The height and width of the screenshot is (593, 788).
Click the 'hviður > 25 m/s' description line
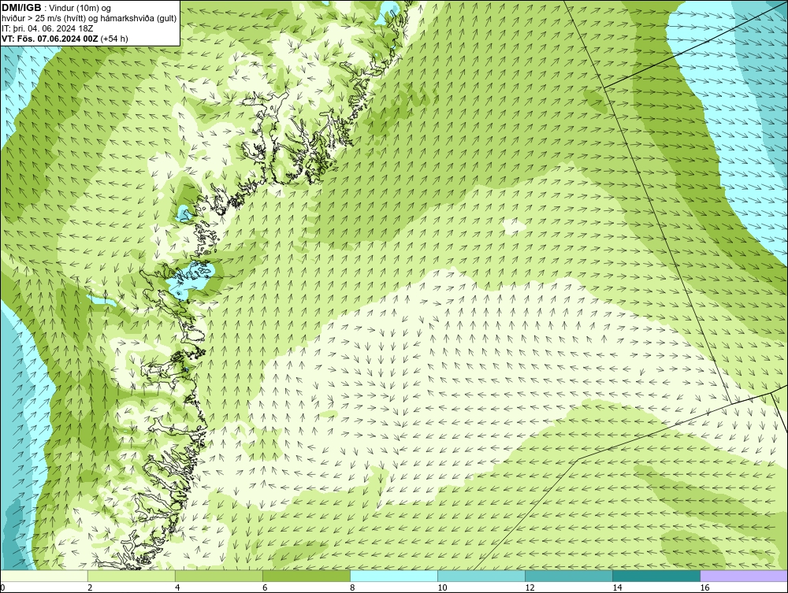click(89, 19)
